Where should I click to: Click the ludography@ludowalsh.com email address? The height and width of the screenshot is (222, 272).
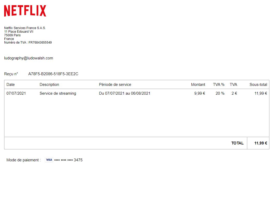tap(28, 58)
